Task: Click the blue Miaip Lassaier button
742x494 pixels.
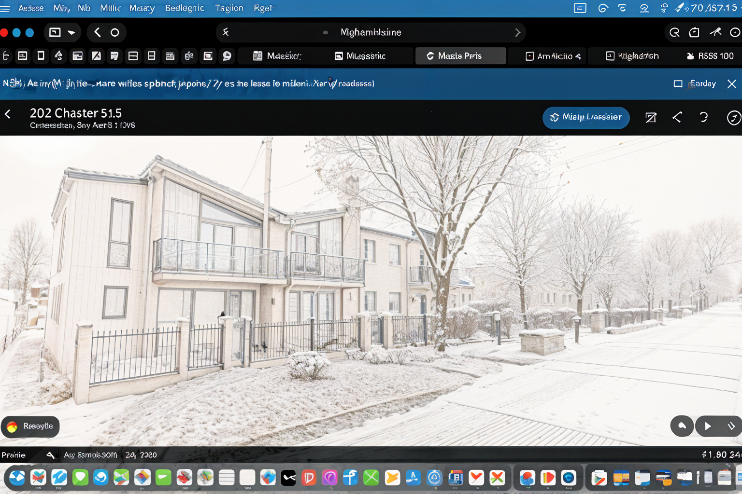Action: (x=585, y=117)
